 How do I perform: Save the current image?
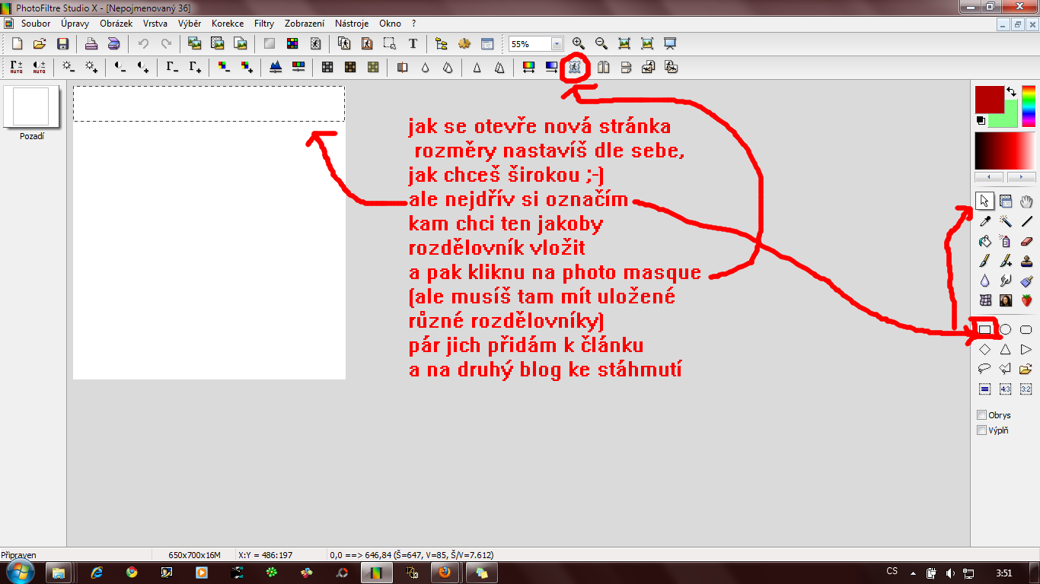tap(62, 44)
